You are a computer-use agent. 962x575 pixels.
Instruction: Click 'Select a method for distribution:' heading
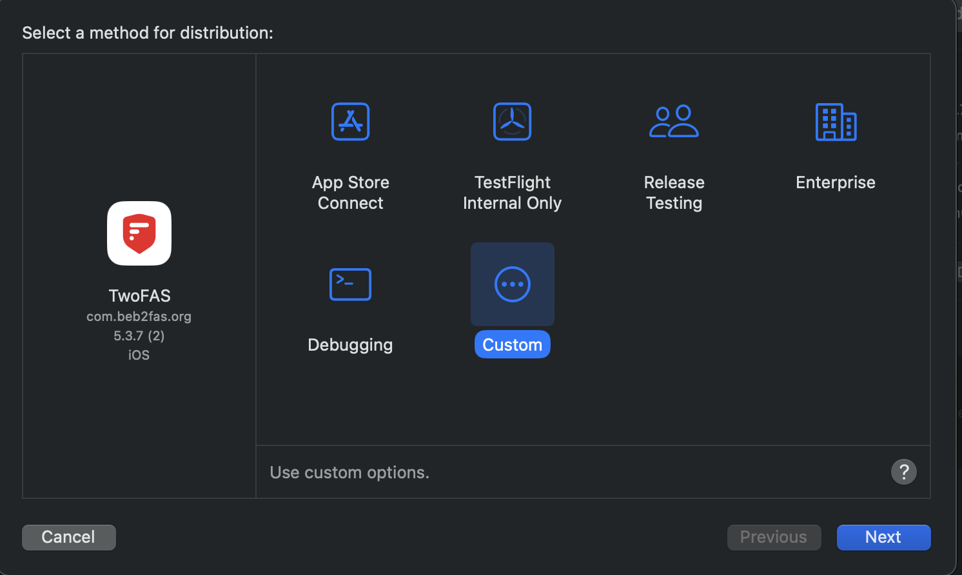148,33
